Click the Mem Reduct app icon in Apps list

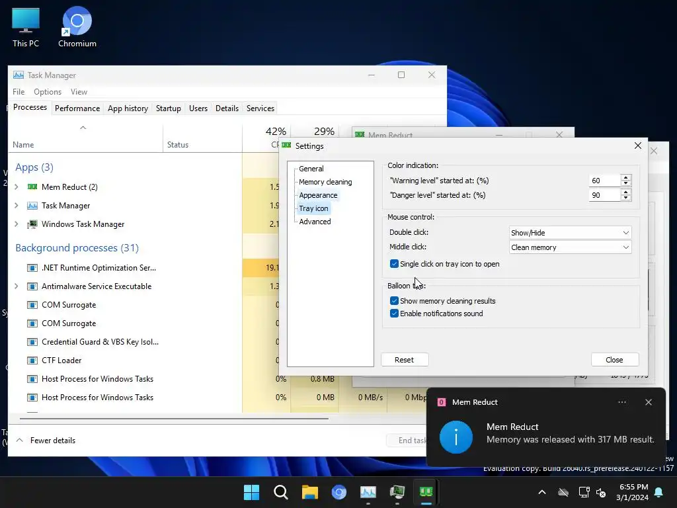32,187
